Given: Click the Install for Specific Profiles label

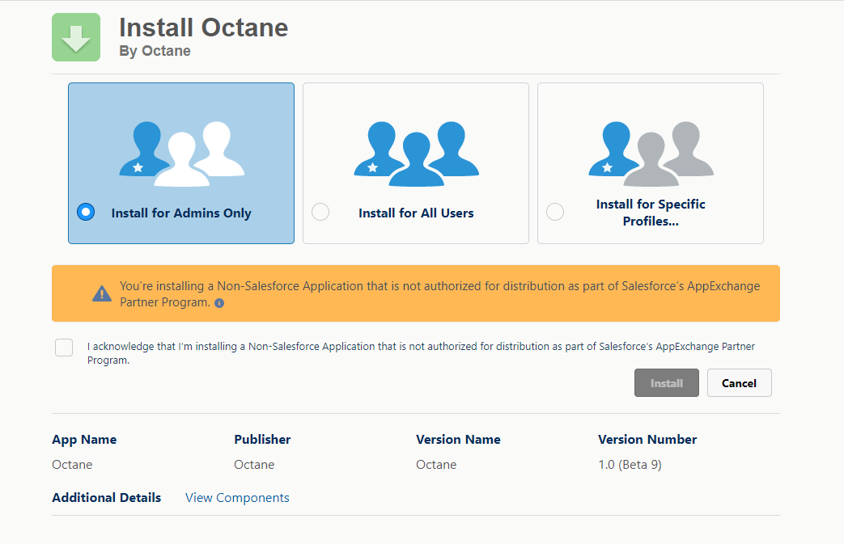Looking at the screenshot, I should coord(651,213).
